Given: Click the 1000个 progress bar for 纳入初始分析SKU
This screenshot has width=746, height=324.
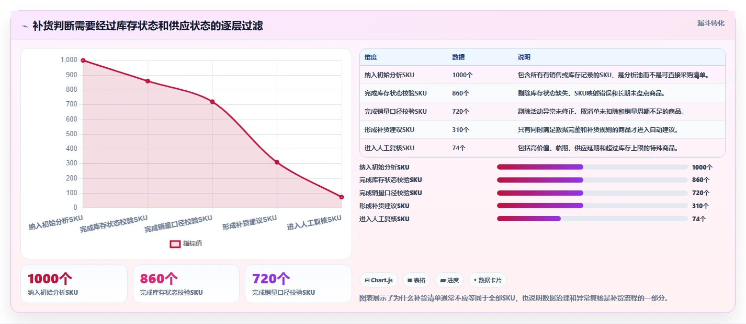Looking at the screenshot, I should 592,167.
